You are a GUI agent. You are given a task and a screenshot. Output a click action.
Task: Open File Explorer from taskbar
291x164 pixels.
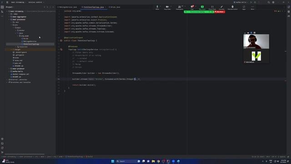(x=153, y=161)
